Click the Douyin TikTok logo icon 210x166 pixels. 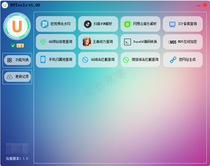click(88, 24)
